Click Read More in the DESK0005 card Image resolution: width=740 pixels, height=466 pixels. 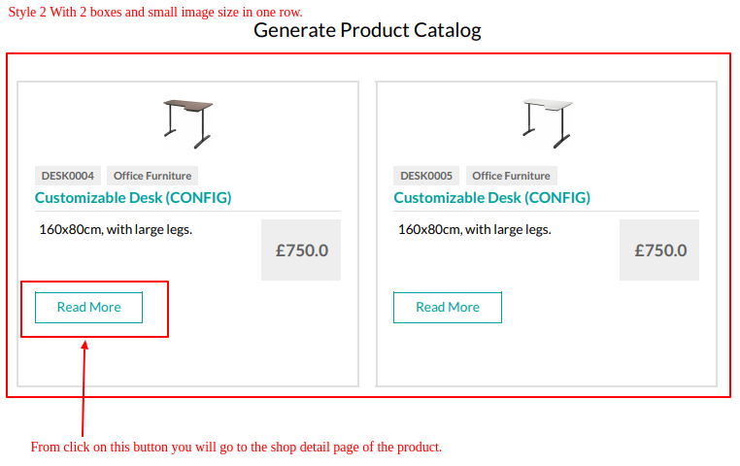tap(448, 308)
